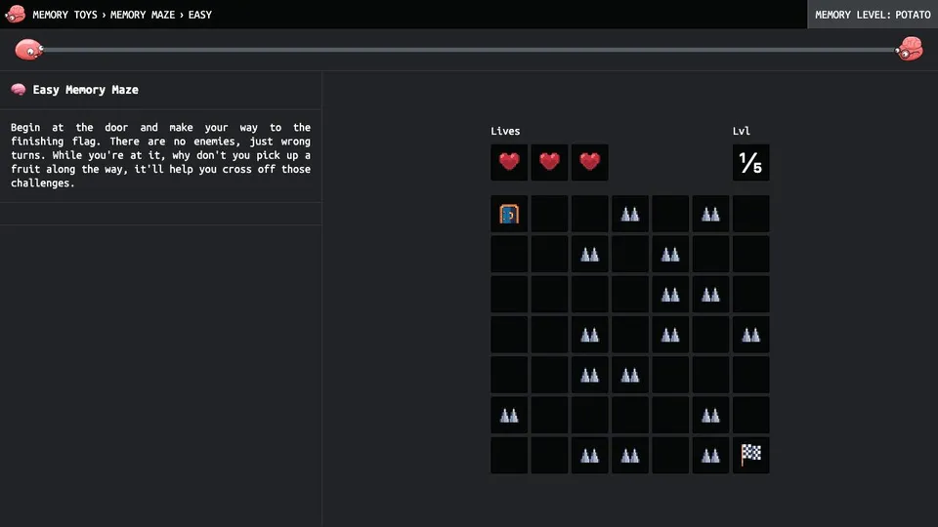Click the third red heart life

pos(590,162)
